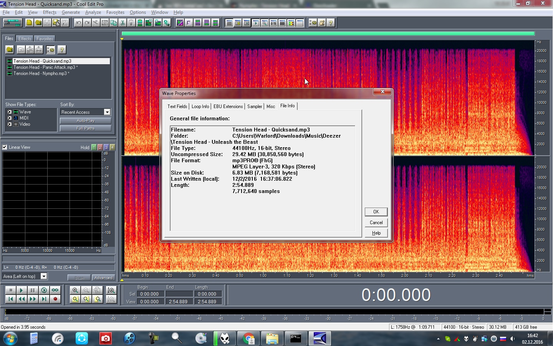The height and width of the screenshot is (346, 553).
Task: Click the Advanced button in analysis panel
Action: pos(103,278)
